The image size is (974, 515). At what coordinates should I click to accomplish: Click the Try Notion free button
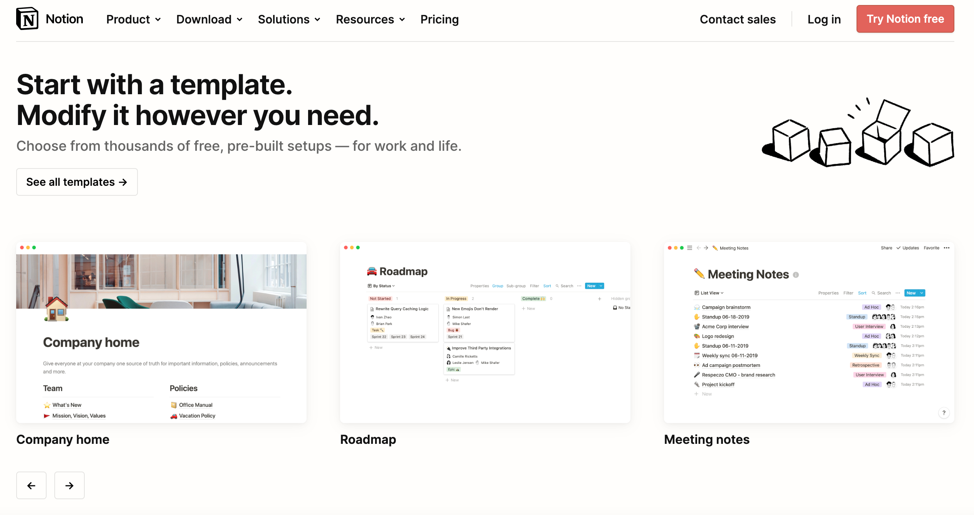click(x=905, y=19)
